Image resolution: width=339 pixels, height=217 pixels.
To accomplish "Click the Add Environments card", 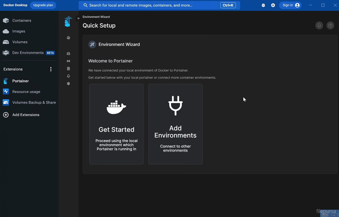I will point(176,124).
